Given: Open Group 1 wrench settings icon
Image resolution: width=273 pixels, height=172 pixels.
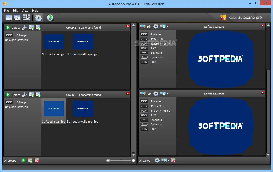Looking at the screenshot, I should (x=24, y=27).
